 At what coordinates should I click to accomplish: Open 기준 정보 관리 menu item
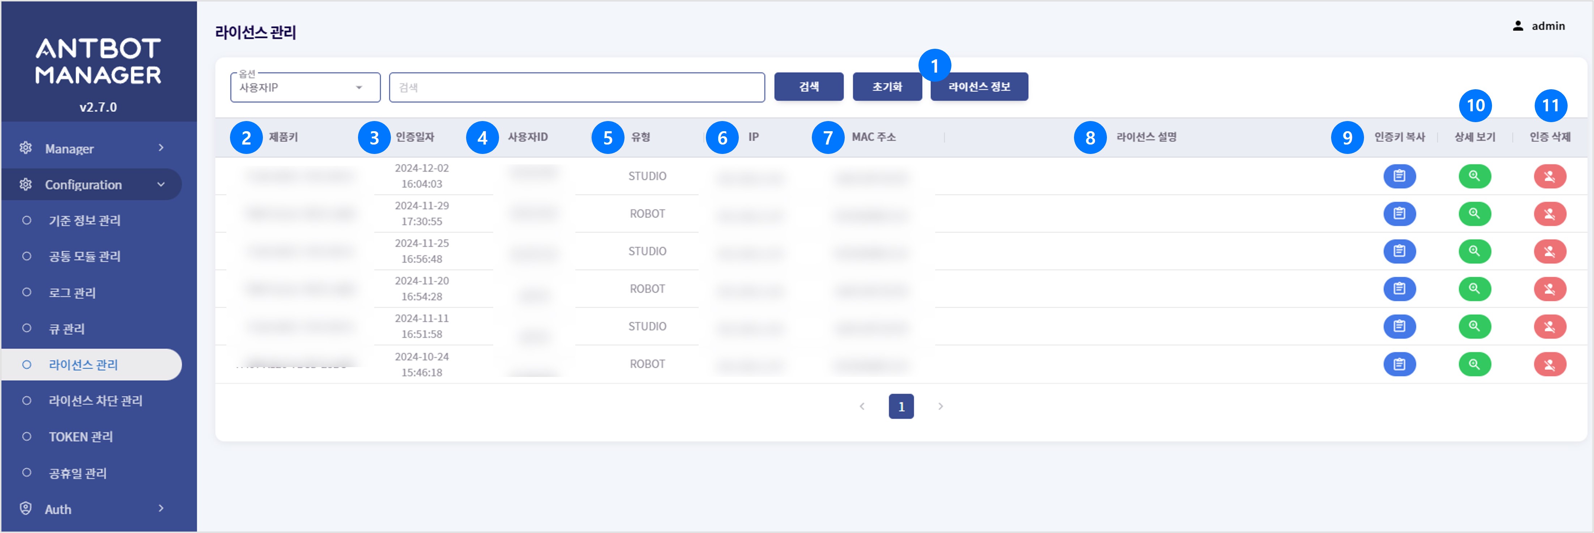click(91, 220)
